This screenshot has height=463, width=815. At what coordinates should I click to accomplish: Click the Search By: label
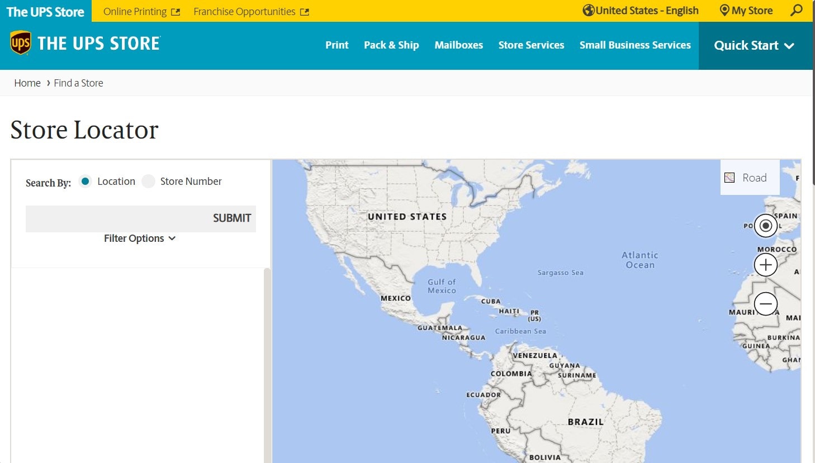pyautogui.click(x=48, y=183)
